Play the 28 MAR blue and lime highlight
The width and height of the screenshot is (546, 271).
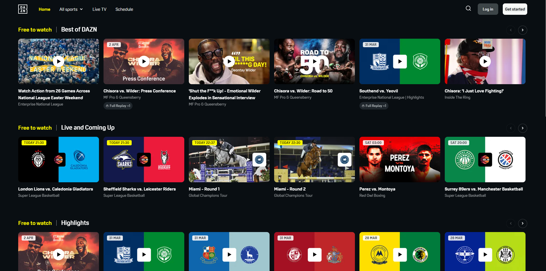[485, 255]
